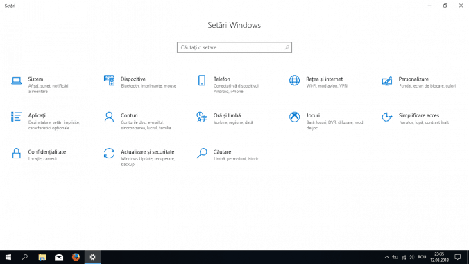Open the Sistem settings title
The height and width of the screenshot is (264, 469).
coord(35,79)
